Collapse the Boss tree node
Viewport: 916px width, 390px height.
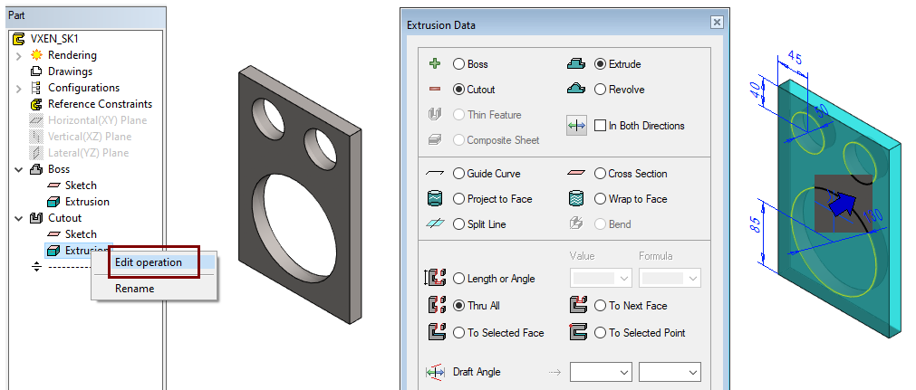[x=19, y=169]
